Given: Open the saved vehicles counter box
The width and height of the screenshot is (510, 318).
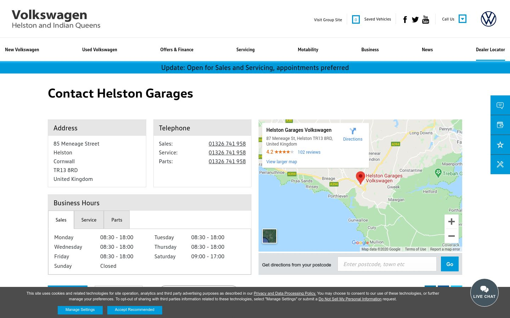Looking at the screenshot, I should [356, 19].
